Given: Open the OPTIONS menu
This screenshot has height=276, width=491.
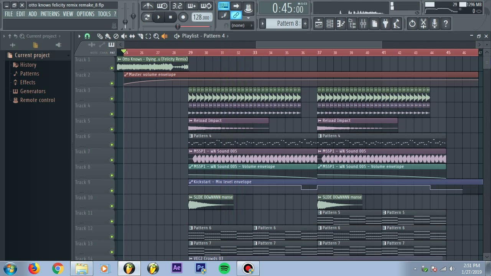Looking at the screenshot, I should click(x=85, y=14).
